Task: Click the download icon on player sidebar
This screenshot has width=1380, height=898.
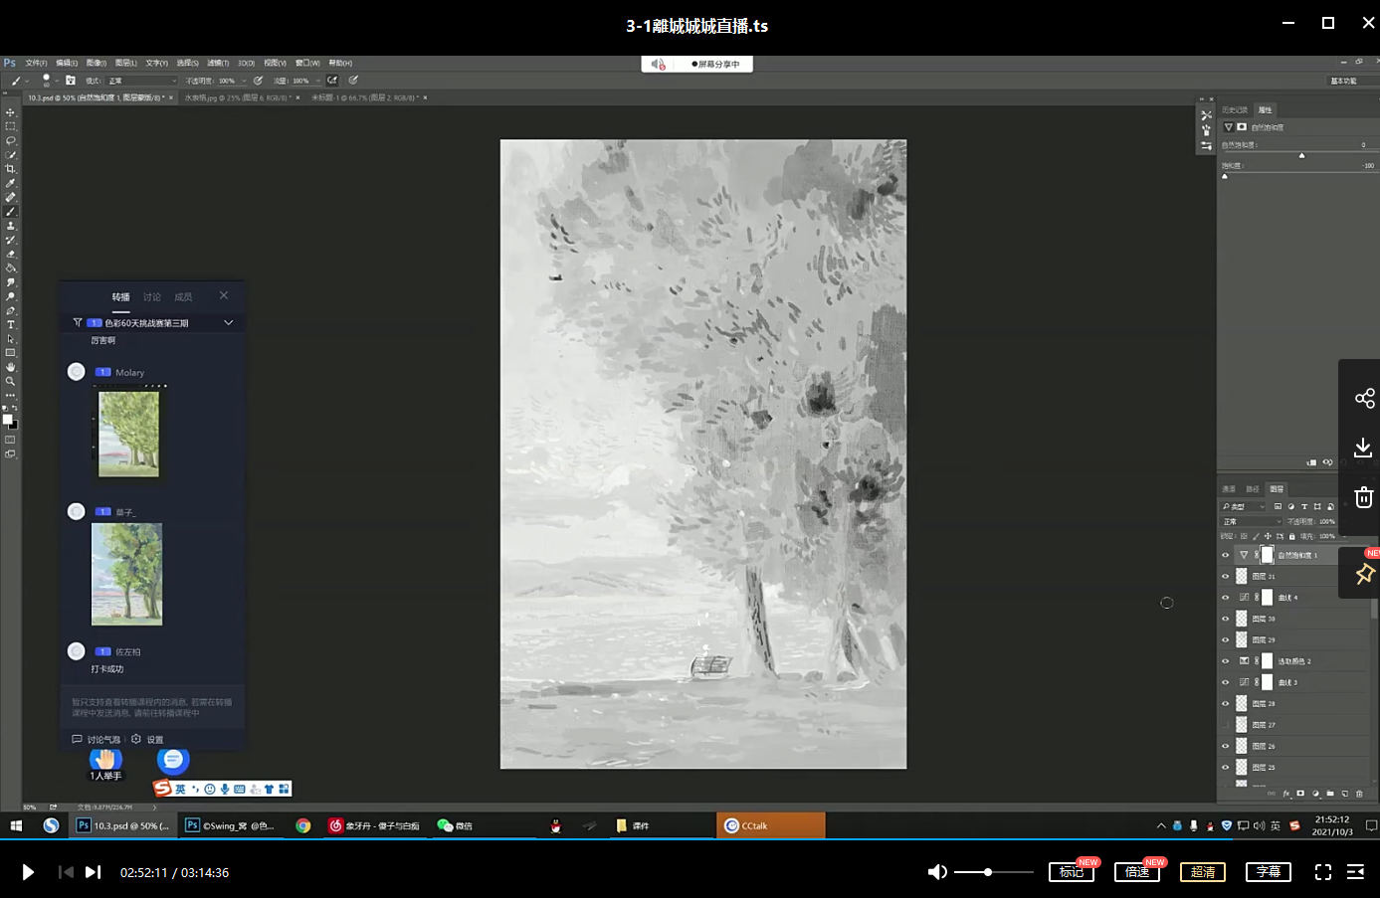Action: [x=1364, y=449]
